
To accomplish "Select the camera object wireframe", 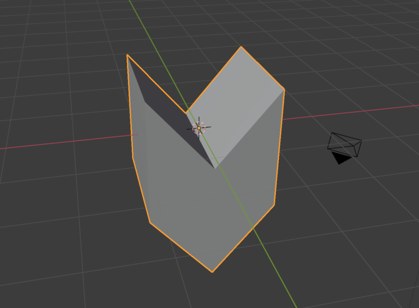I will click(345, 144).
